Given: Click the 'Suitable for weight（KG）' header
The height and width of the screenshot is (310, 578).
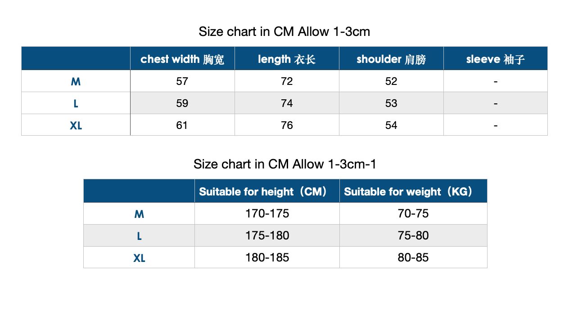Looking at the screenshot, I should [413, 191].
